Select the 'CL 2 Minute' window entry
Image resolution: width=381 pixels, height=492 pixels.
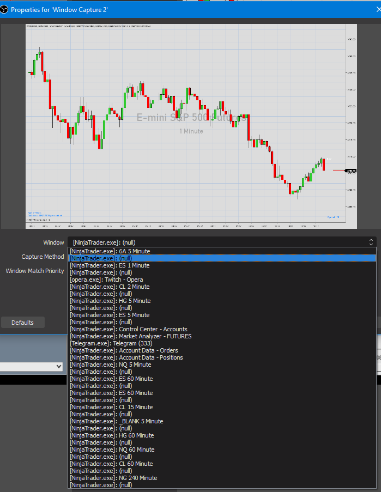(x=222, y=287)
